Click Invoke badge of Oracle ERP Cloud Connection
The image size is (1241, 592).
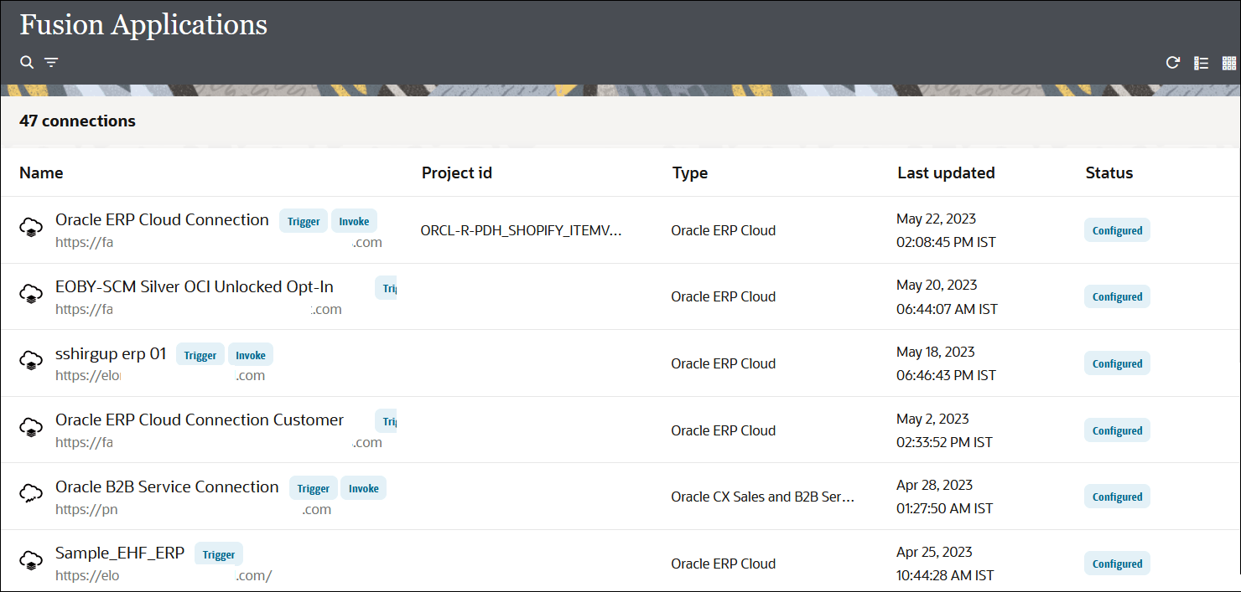coord(354,221)
